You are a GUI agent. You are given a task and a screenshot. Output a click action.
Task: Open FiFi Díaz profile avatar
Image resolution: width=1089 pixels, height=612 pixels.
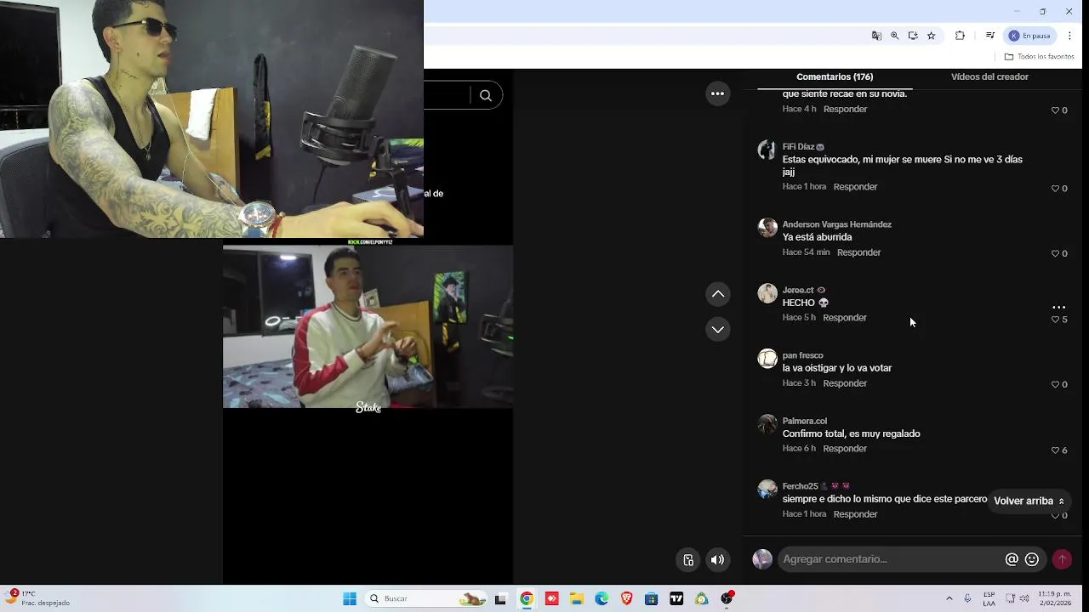coord(767,150)
